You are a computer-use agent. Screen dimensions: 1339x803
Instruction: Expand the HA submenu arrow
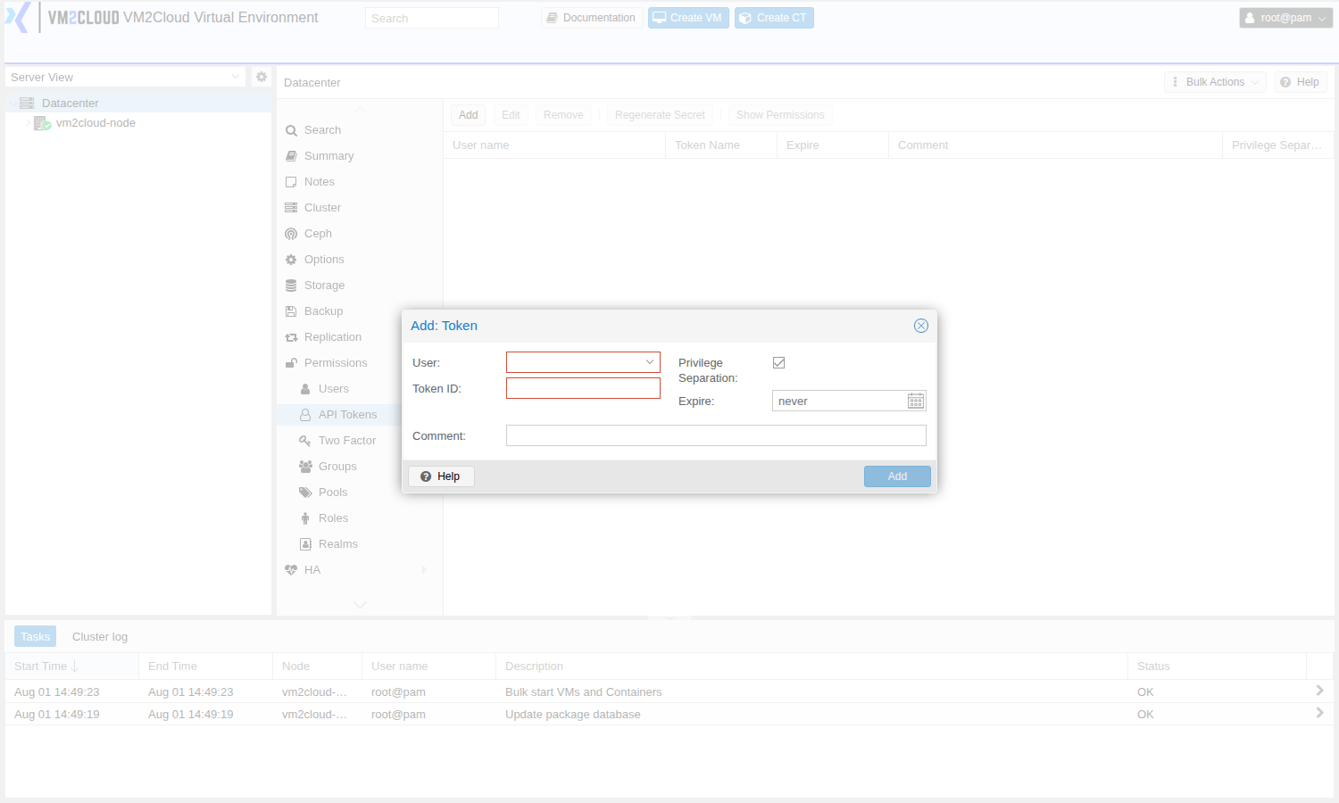click(424, 570)
